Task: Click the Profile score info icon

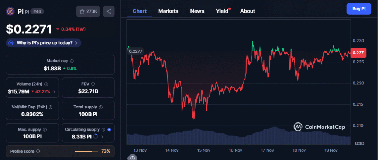Action: click(x=38, y=151)
